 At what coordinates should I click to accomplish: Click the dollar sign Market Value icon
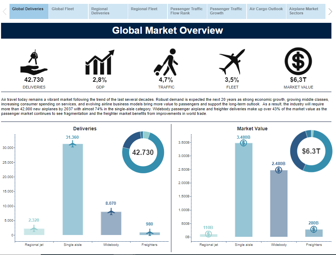[298, 61]
